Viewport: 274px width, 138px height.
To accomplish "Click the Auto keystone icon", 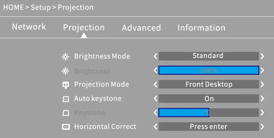I will coord(65,99).
